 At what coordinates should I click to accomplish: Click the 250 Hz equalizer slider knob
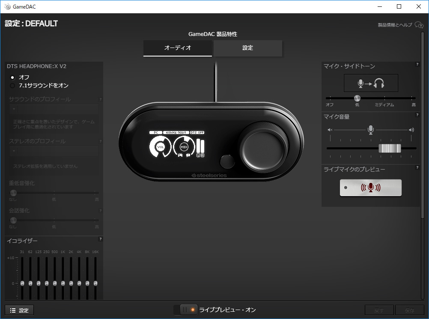point(47,283)
